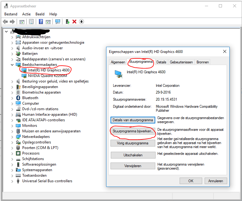Click the Biometrische apparaten fingerprint icon
Screen dimensions: 242x201
click(x=18, y=92)
